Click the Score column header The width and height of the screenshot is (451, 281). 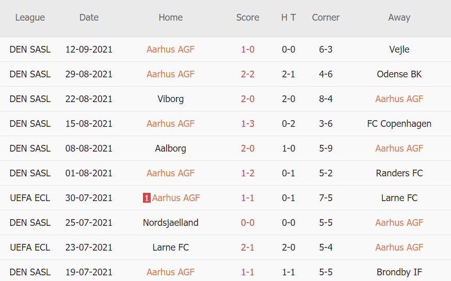pyautogui.click(x=248, y=18)
